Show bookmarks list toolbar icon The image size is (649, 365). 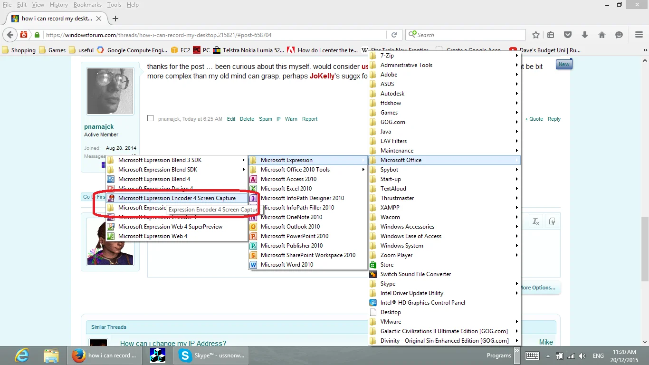point(551,35)
